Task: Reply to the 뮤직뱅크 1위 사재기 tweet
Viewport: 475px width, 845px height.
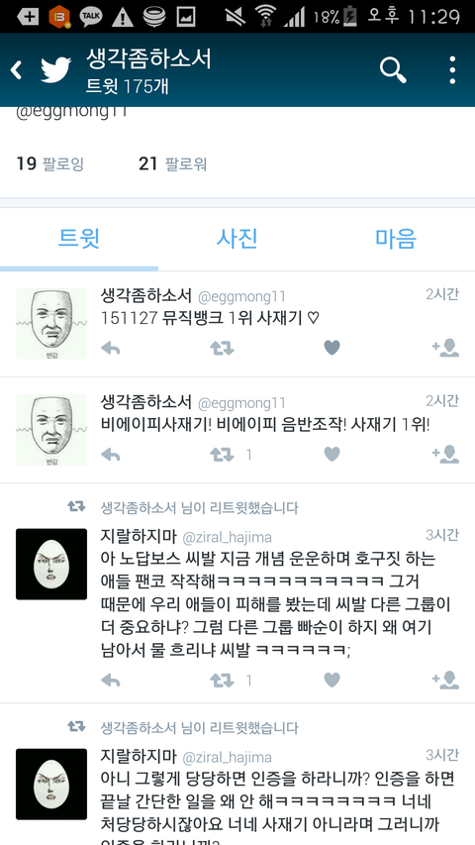Action: [x=111, y=349]
